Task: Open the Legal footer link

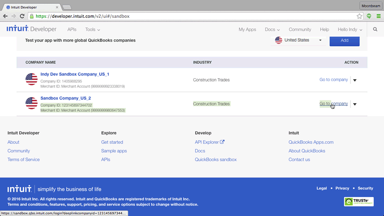Action: pos(322,188)
